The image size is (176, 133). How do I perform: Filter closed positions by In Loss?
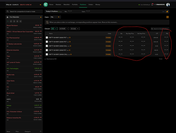75,29
